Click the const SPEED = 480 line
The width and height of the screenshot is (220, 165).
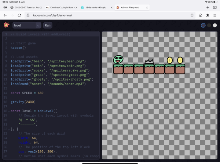pyautogui.click(x=27, y=93)
